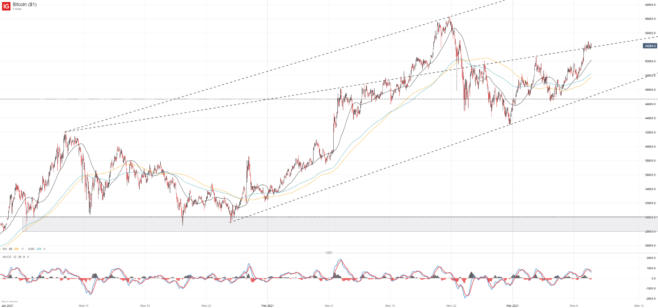Image resolution: width=658 pixels, height=308 pixels.
Task: Click the current price tag 54204.3
Action: point(650,46)
